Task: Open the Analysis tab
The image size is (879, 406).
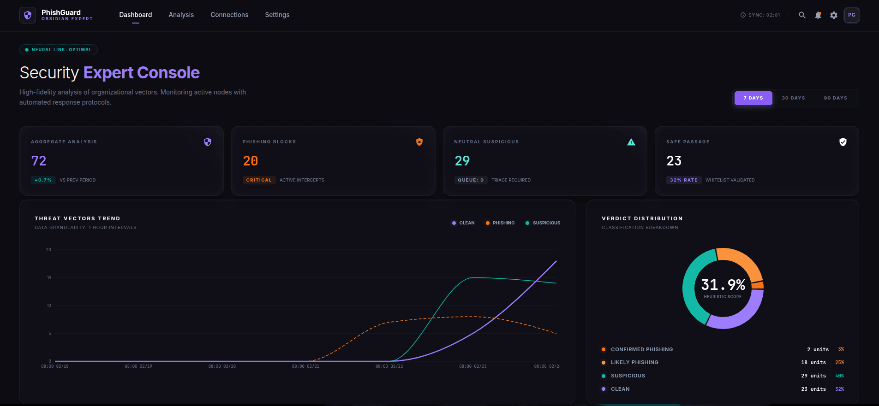Action: tap(181, 15)
